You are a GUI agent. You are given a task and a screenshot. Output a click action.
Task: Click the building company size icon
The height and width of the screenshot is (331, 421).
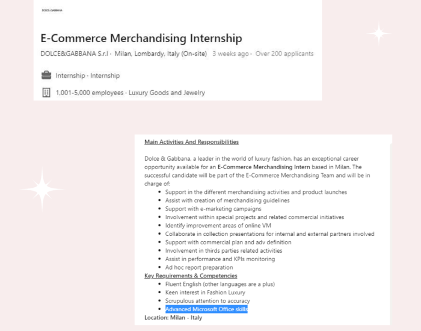[x=46, y=93]
